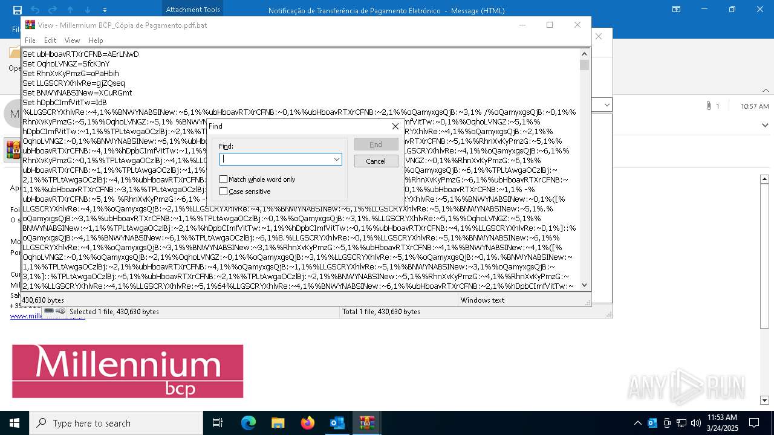
Task: Switch to WinRAR in the taskbar
Action: [366, 423]
